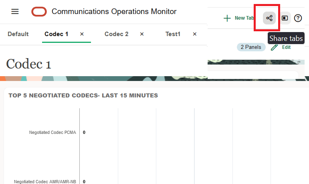Click the Negotiated Codec PCMA label
The width and height of the screenshot is (309, 184).
(53, 132)
